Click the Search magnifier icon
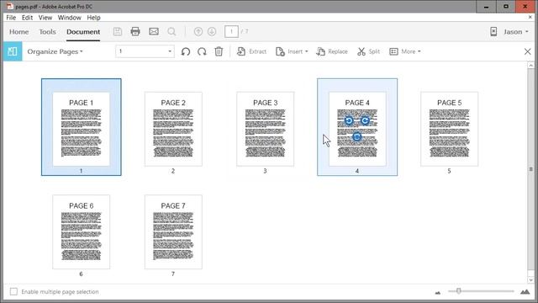This screenshot has width=538, height=303. 171,32
